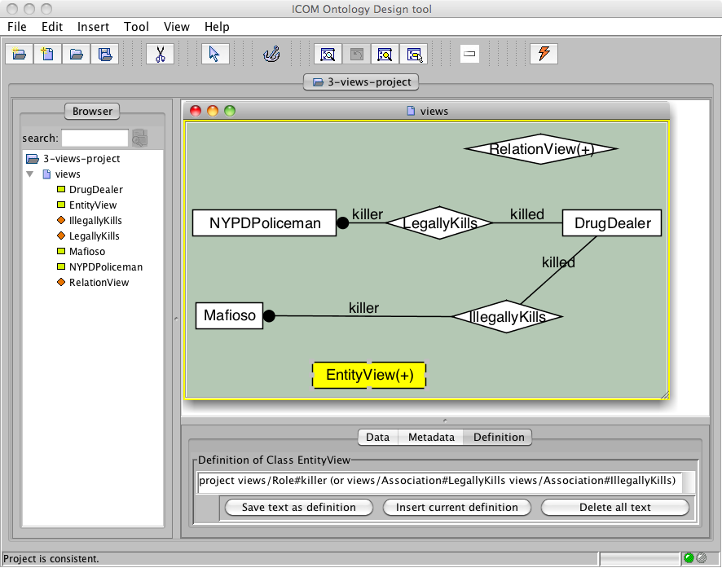Screen dimensions: 722x568
Task: Click the scissors Cut tool
Action: (x=160, y=54)
